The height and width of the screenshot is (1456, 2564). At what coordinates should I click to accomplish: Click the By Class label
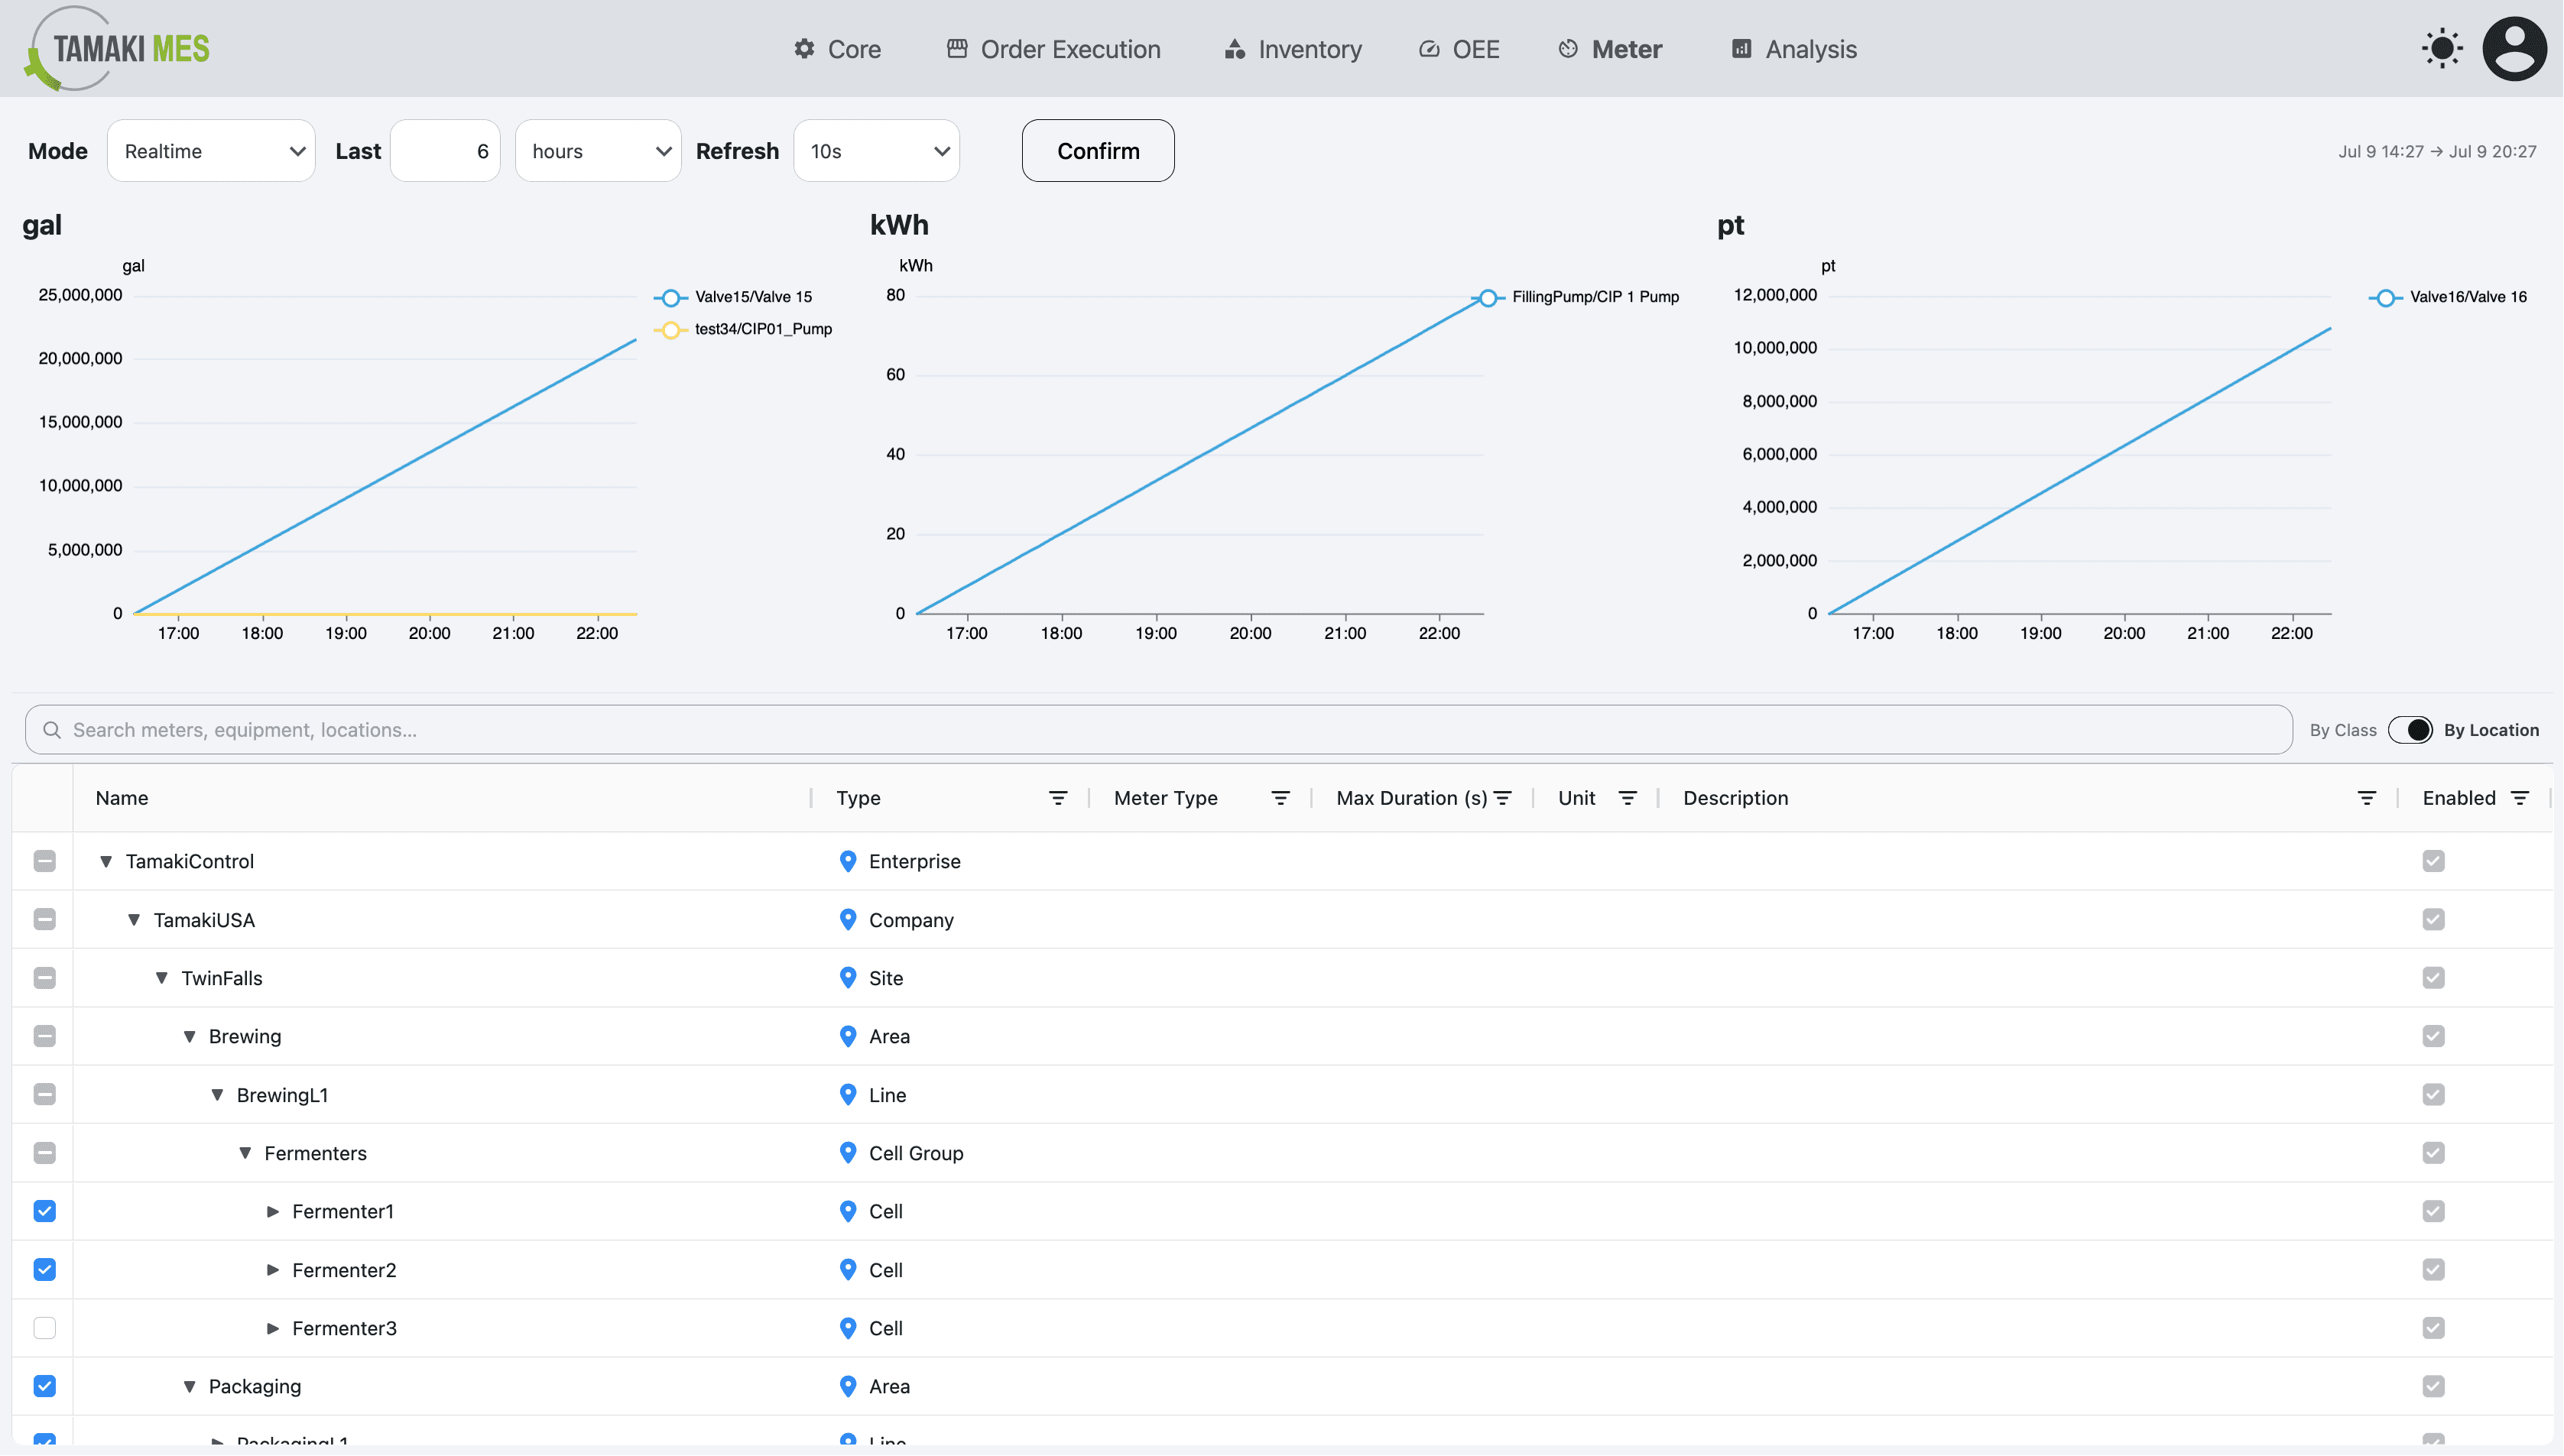2343,730
